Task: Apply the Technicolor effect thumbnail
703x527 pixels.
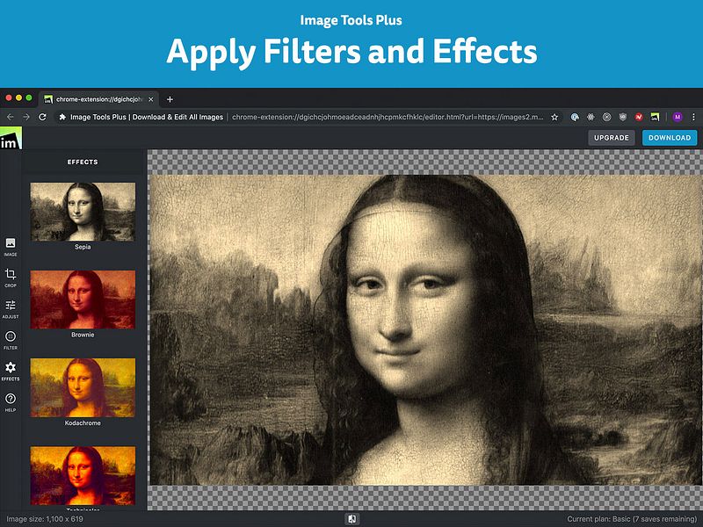Action: coord(83,475)
